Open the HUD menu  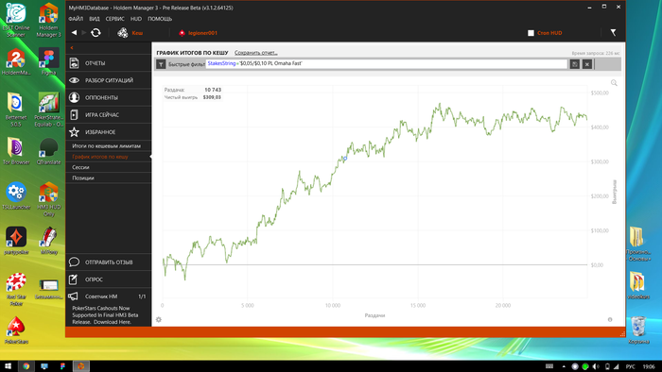(136, 19)
